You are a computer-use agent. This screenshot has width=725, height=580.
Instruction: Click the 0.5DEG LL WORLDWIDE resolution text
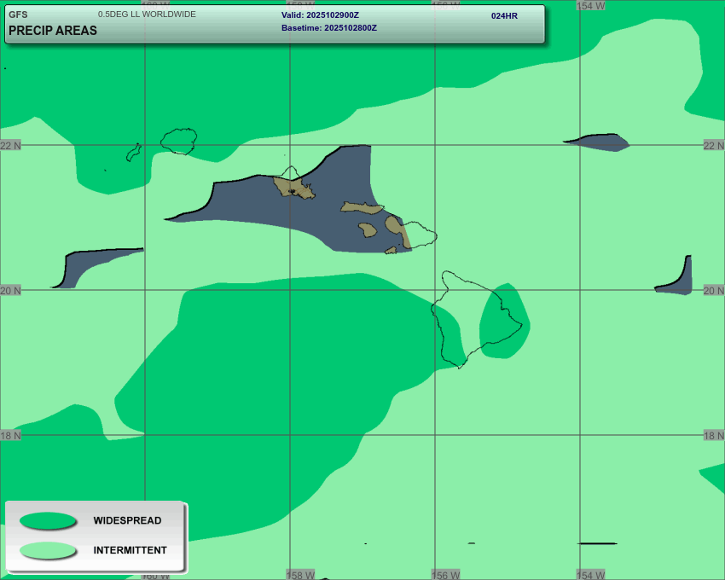coord(147,14)
